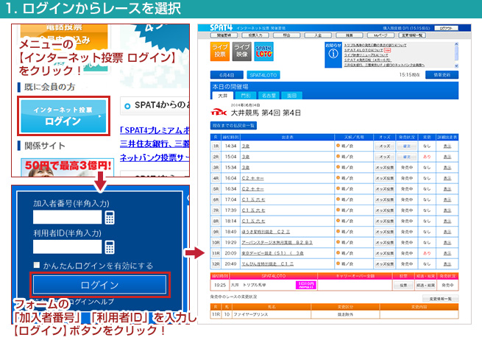The width and height of the screenshot is (482, 340).
Task: Click the 変更情報一覧 button above change table
Action: (x=440, y=299)
